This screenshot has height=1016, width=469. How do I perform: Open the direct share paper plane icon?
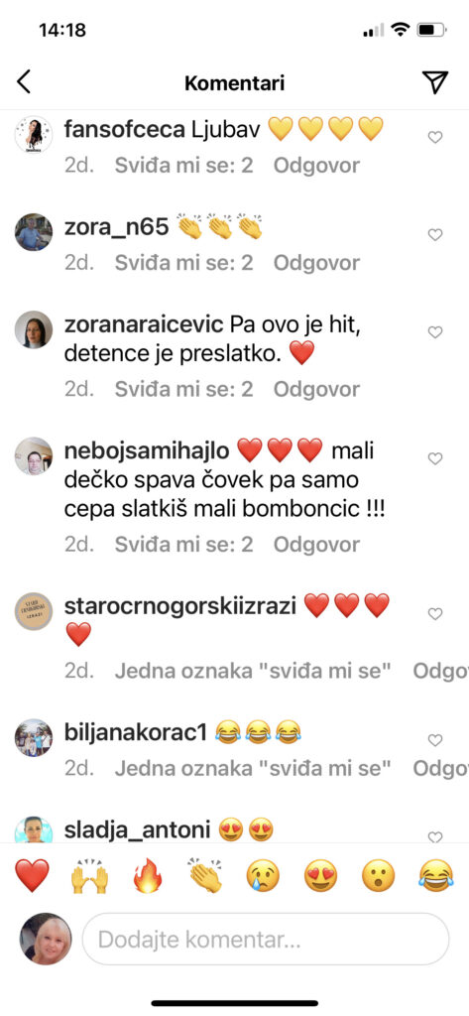click(434, 82)
